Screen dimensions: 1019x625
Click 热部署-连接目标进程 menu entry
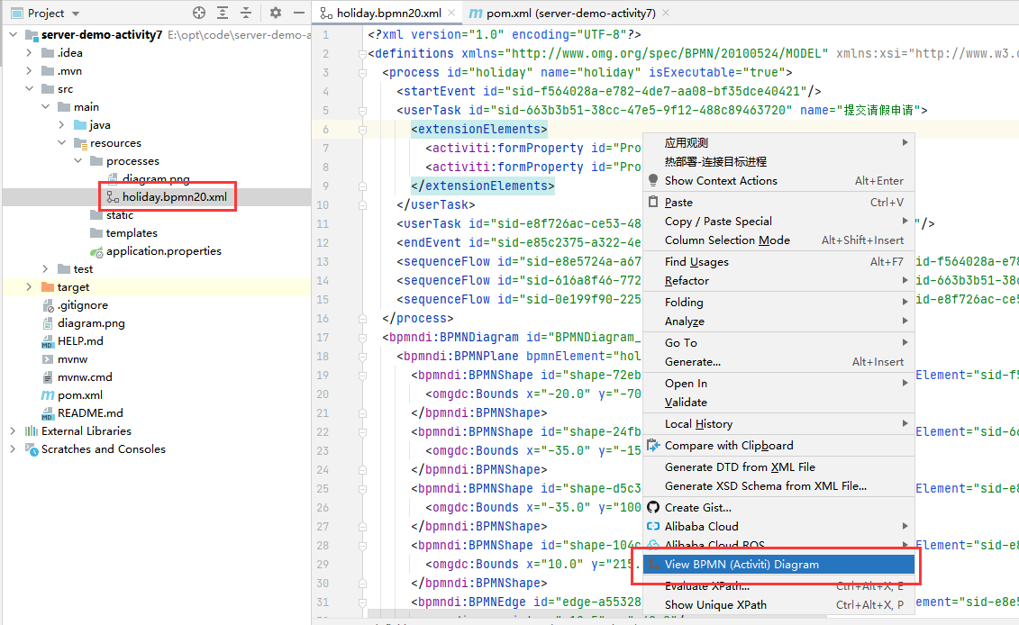click(x=778, y=162)
